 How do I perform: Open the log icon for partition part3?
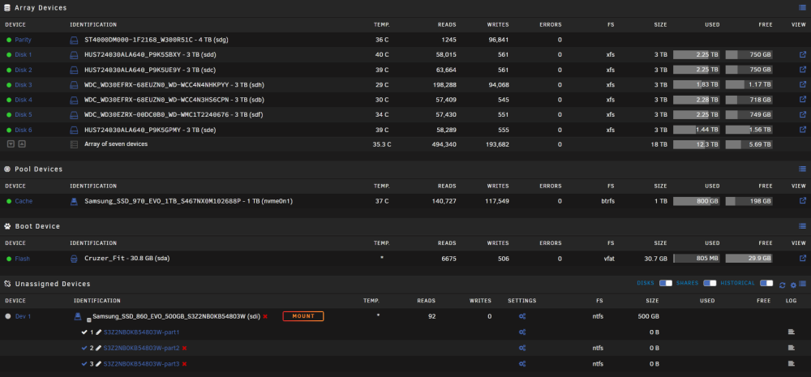792,364
